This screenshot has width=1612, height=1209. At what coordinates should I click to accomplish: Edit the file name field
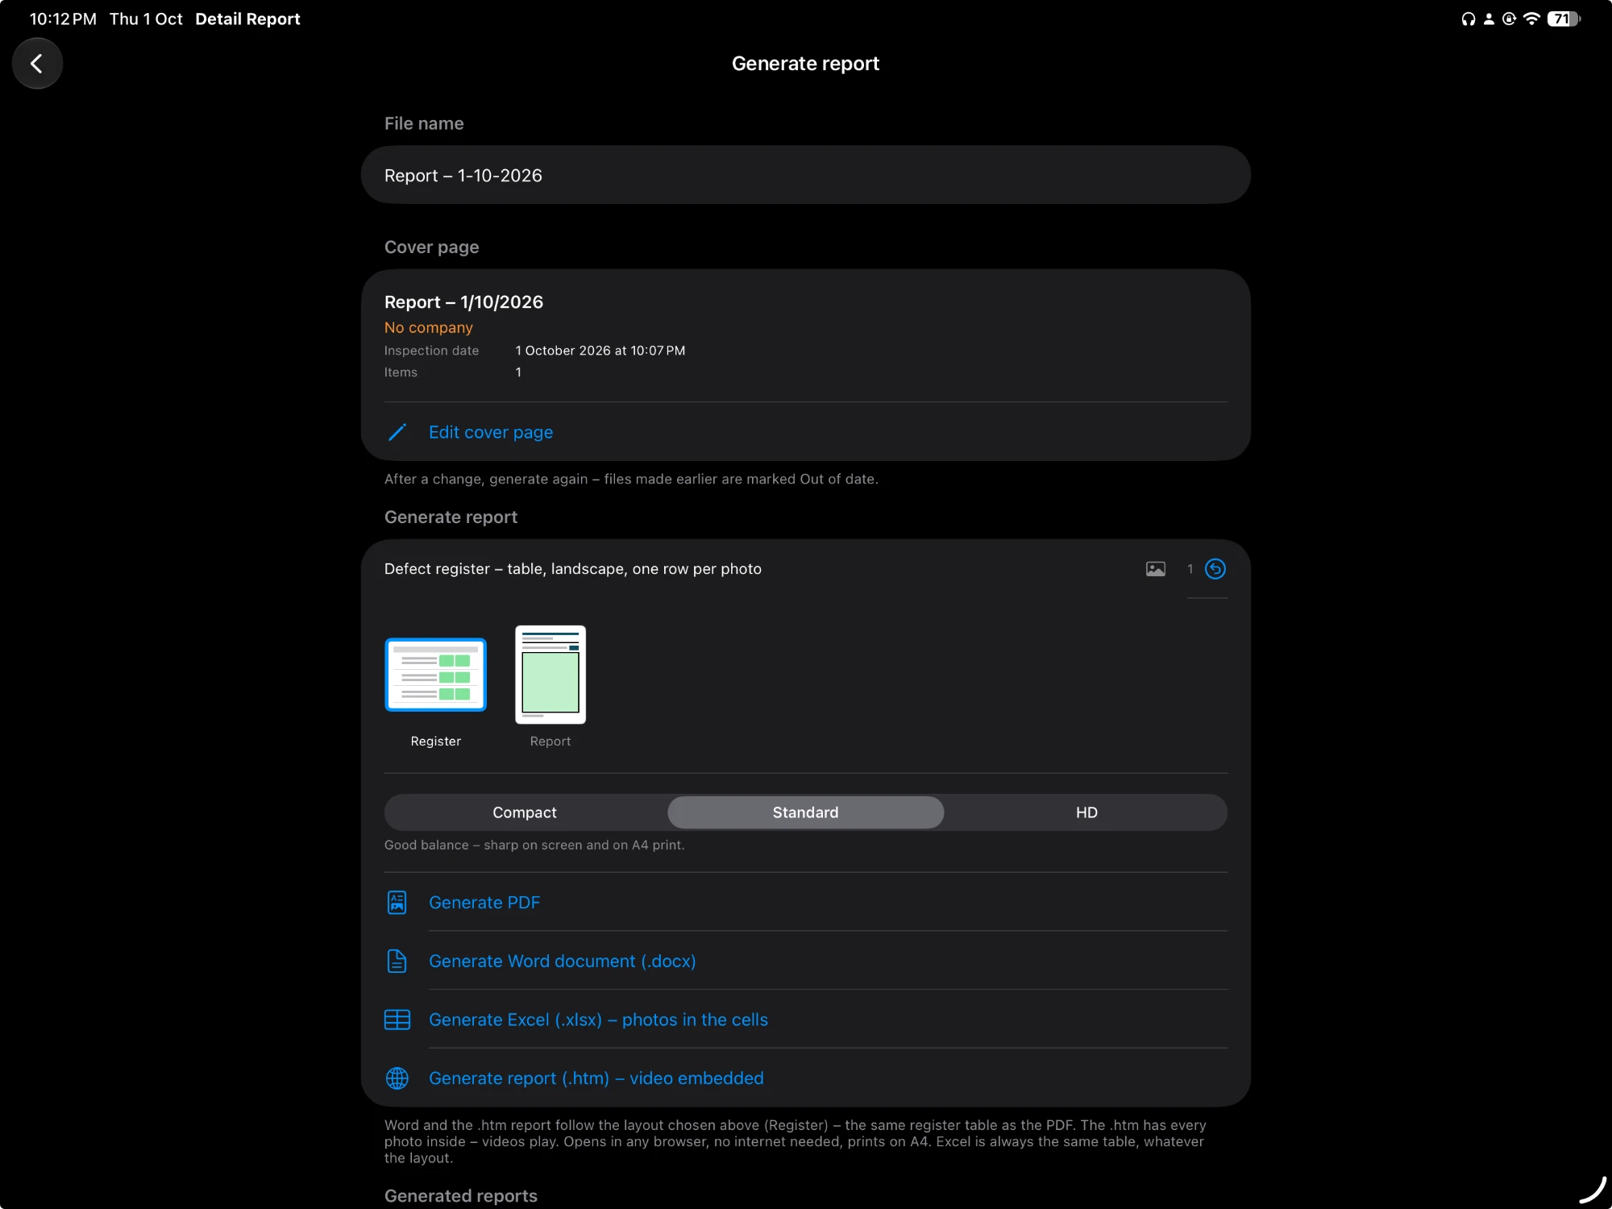click(806, 175)
